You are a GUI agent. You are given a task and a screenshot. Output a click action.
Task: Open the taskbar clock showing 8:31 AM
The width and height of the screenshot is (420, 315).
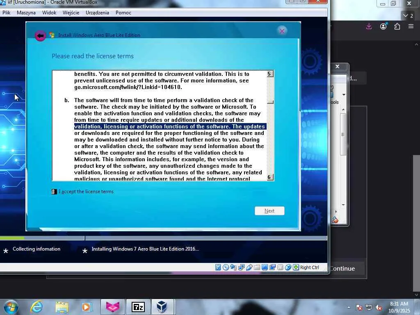(x=399, y=307)
